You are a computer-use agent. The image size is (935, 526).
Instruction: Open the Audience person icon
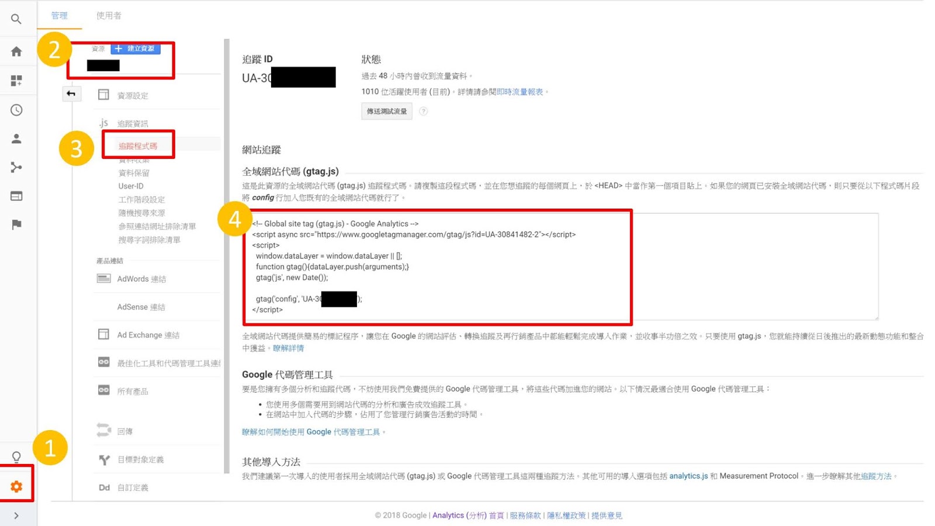click(16, 139)
